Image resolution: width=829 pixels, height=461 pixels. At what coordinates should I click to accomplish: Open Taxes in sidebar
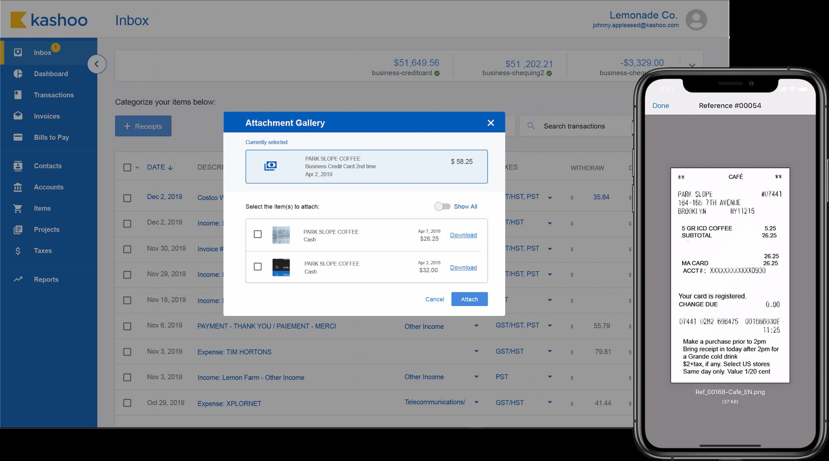coord(43,251)
